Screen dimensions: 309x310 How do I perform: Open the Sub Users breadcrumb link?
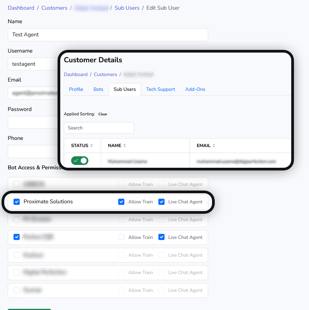click(127, 8)
